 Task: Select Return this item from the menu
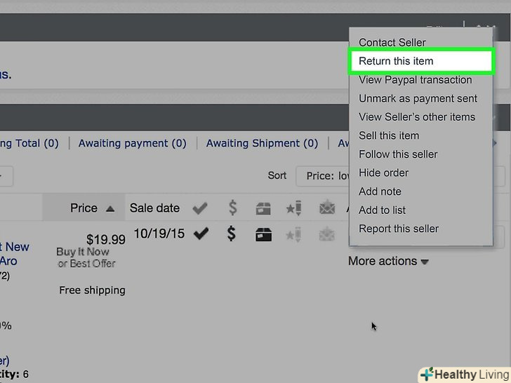(x=396, y=61)
